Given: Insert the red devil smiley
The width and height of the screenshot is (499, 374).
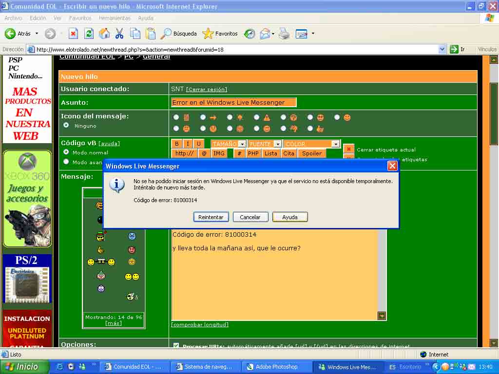Looking at the screenshot, I should point(132,250).
